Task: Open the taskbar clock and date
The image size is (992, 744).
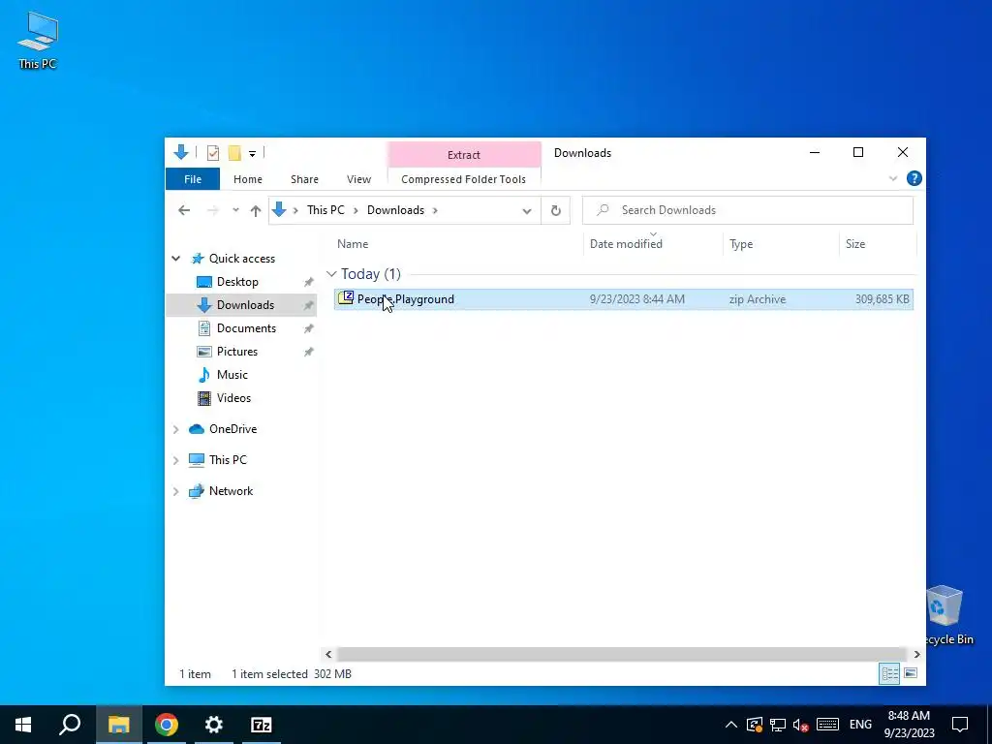Action: [x=909, y=725]
